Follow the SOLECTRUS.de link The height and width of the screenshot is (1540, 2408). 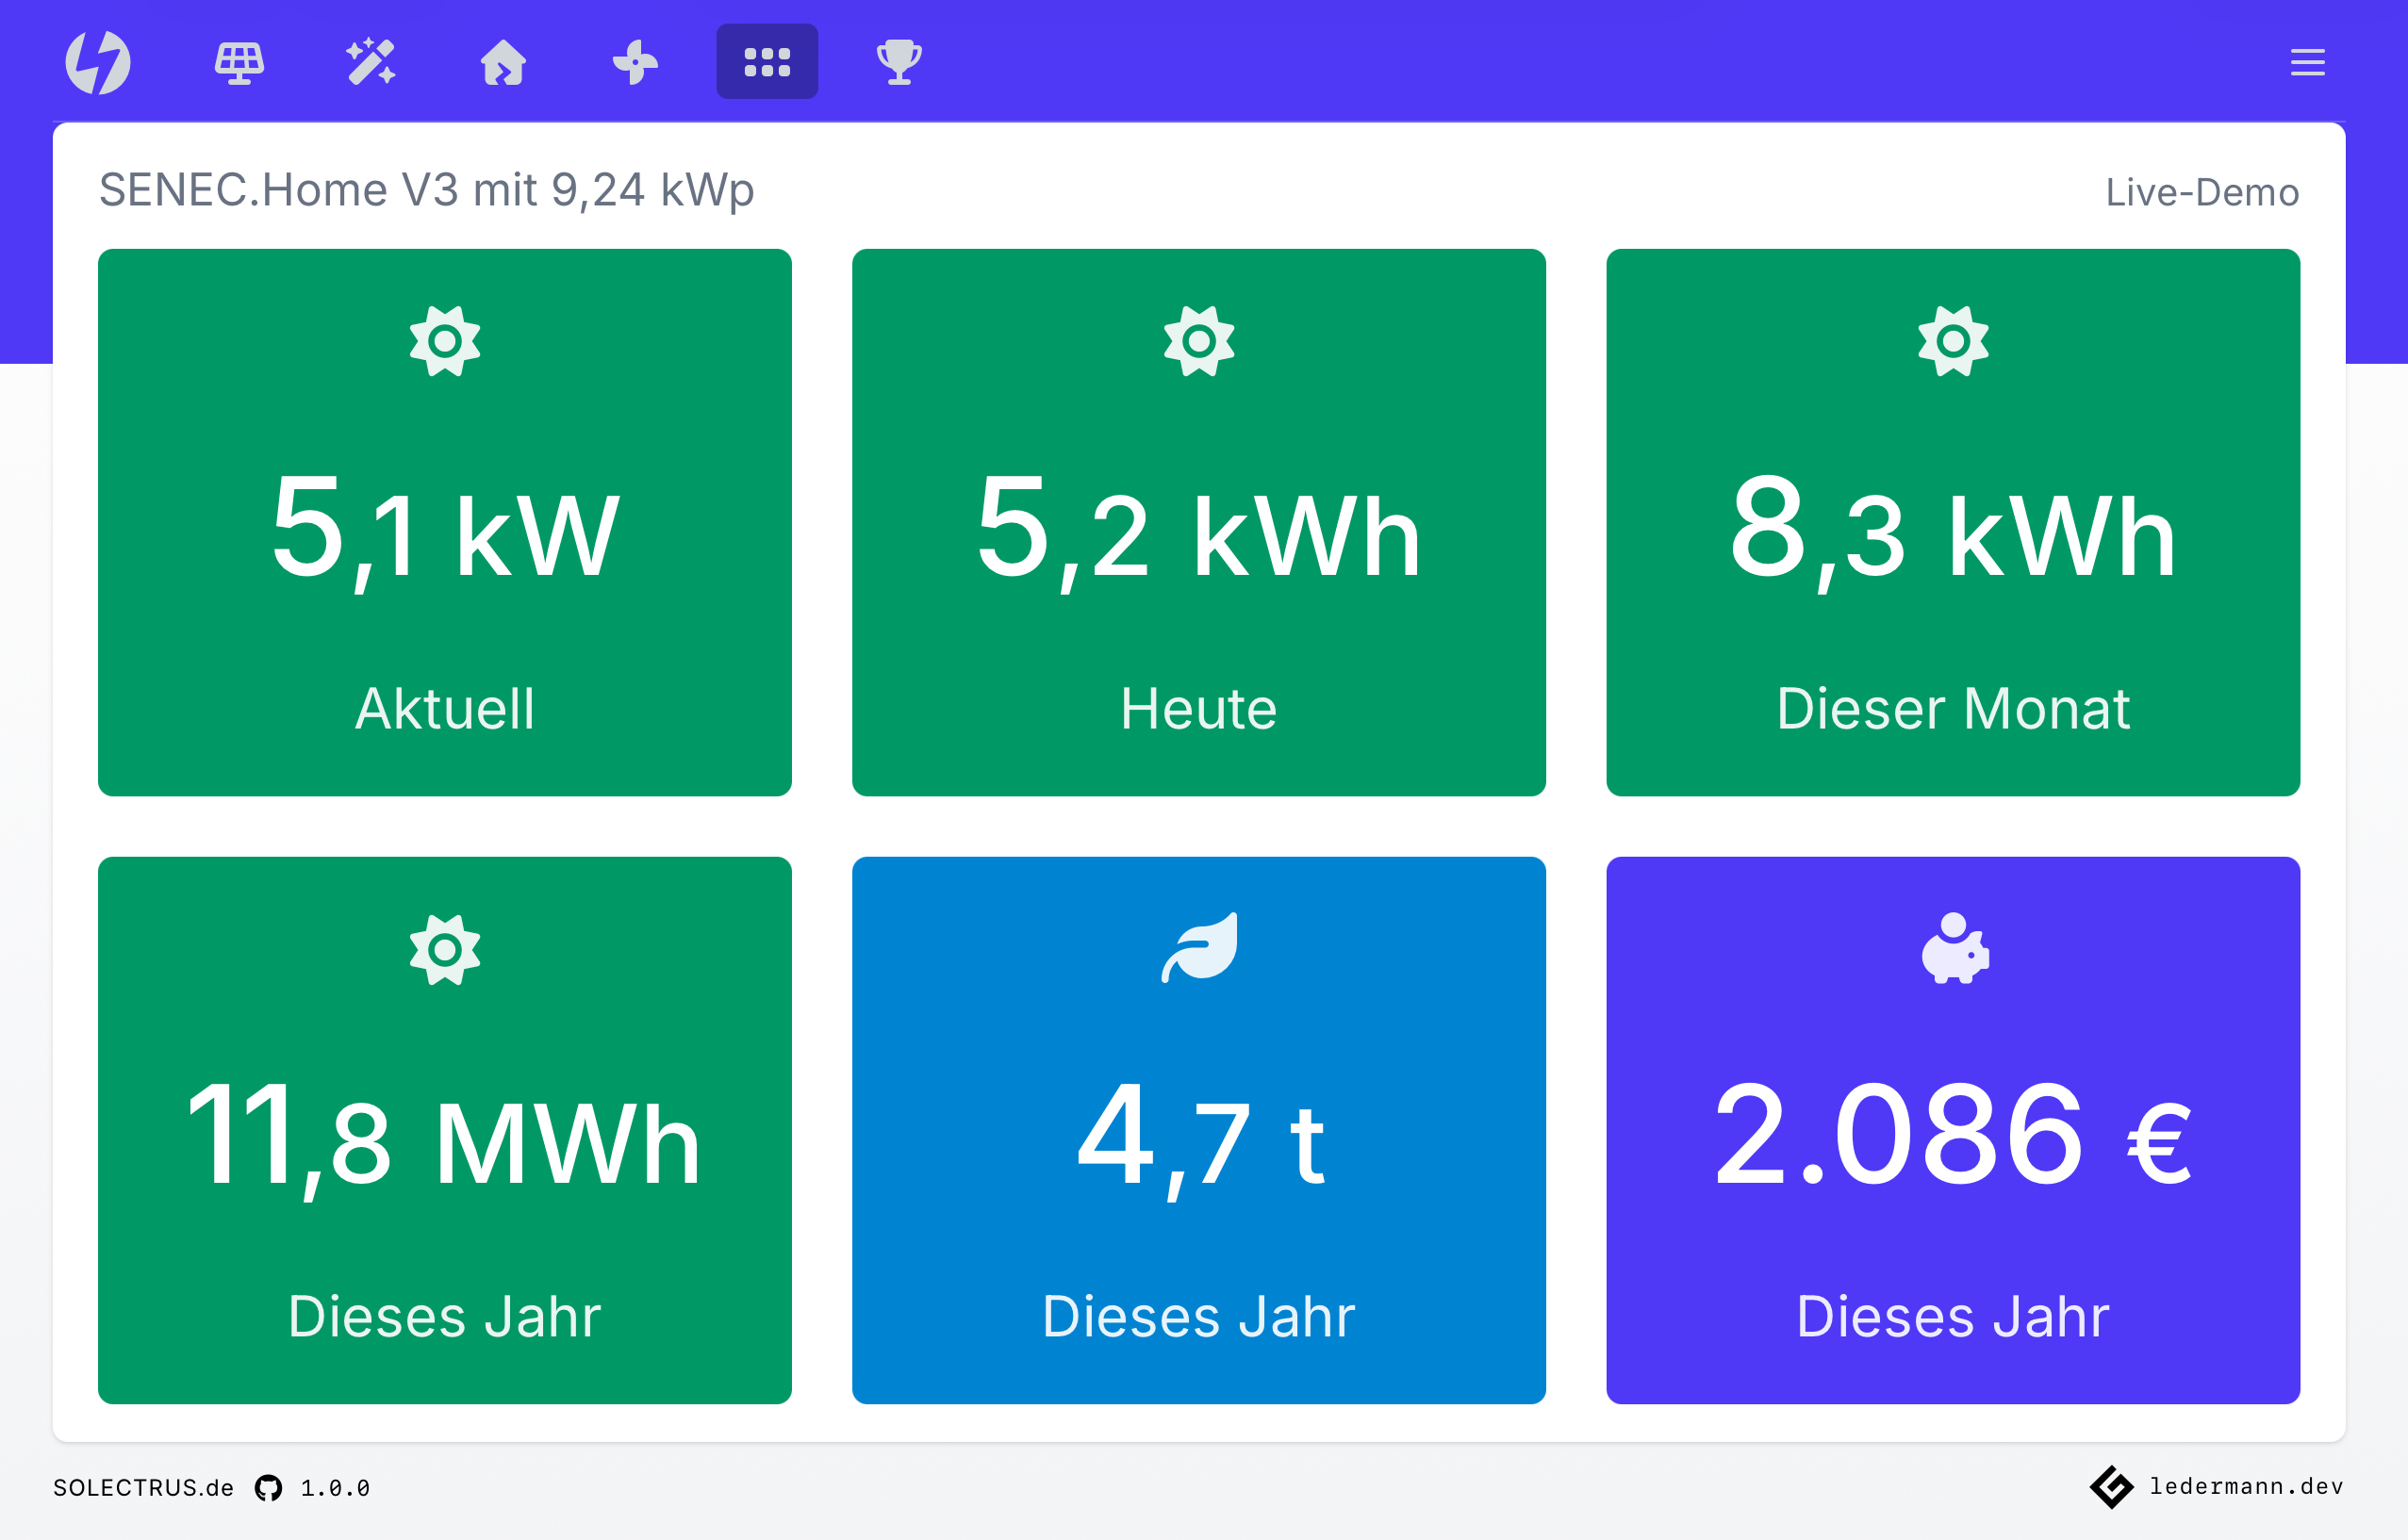click(x=143, y=1487)
